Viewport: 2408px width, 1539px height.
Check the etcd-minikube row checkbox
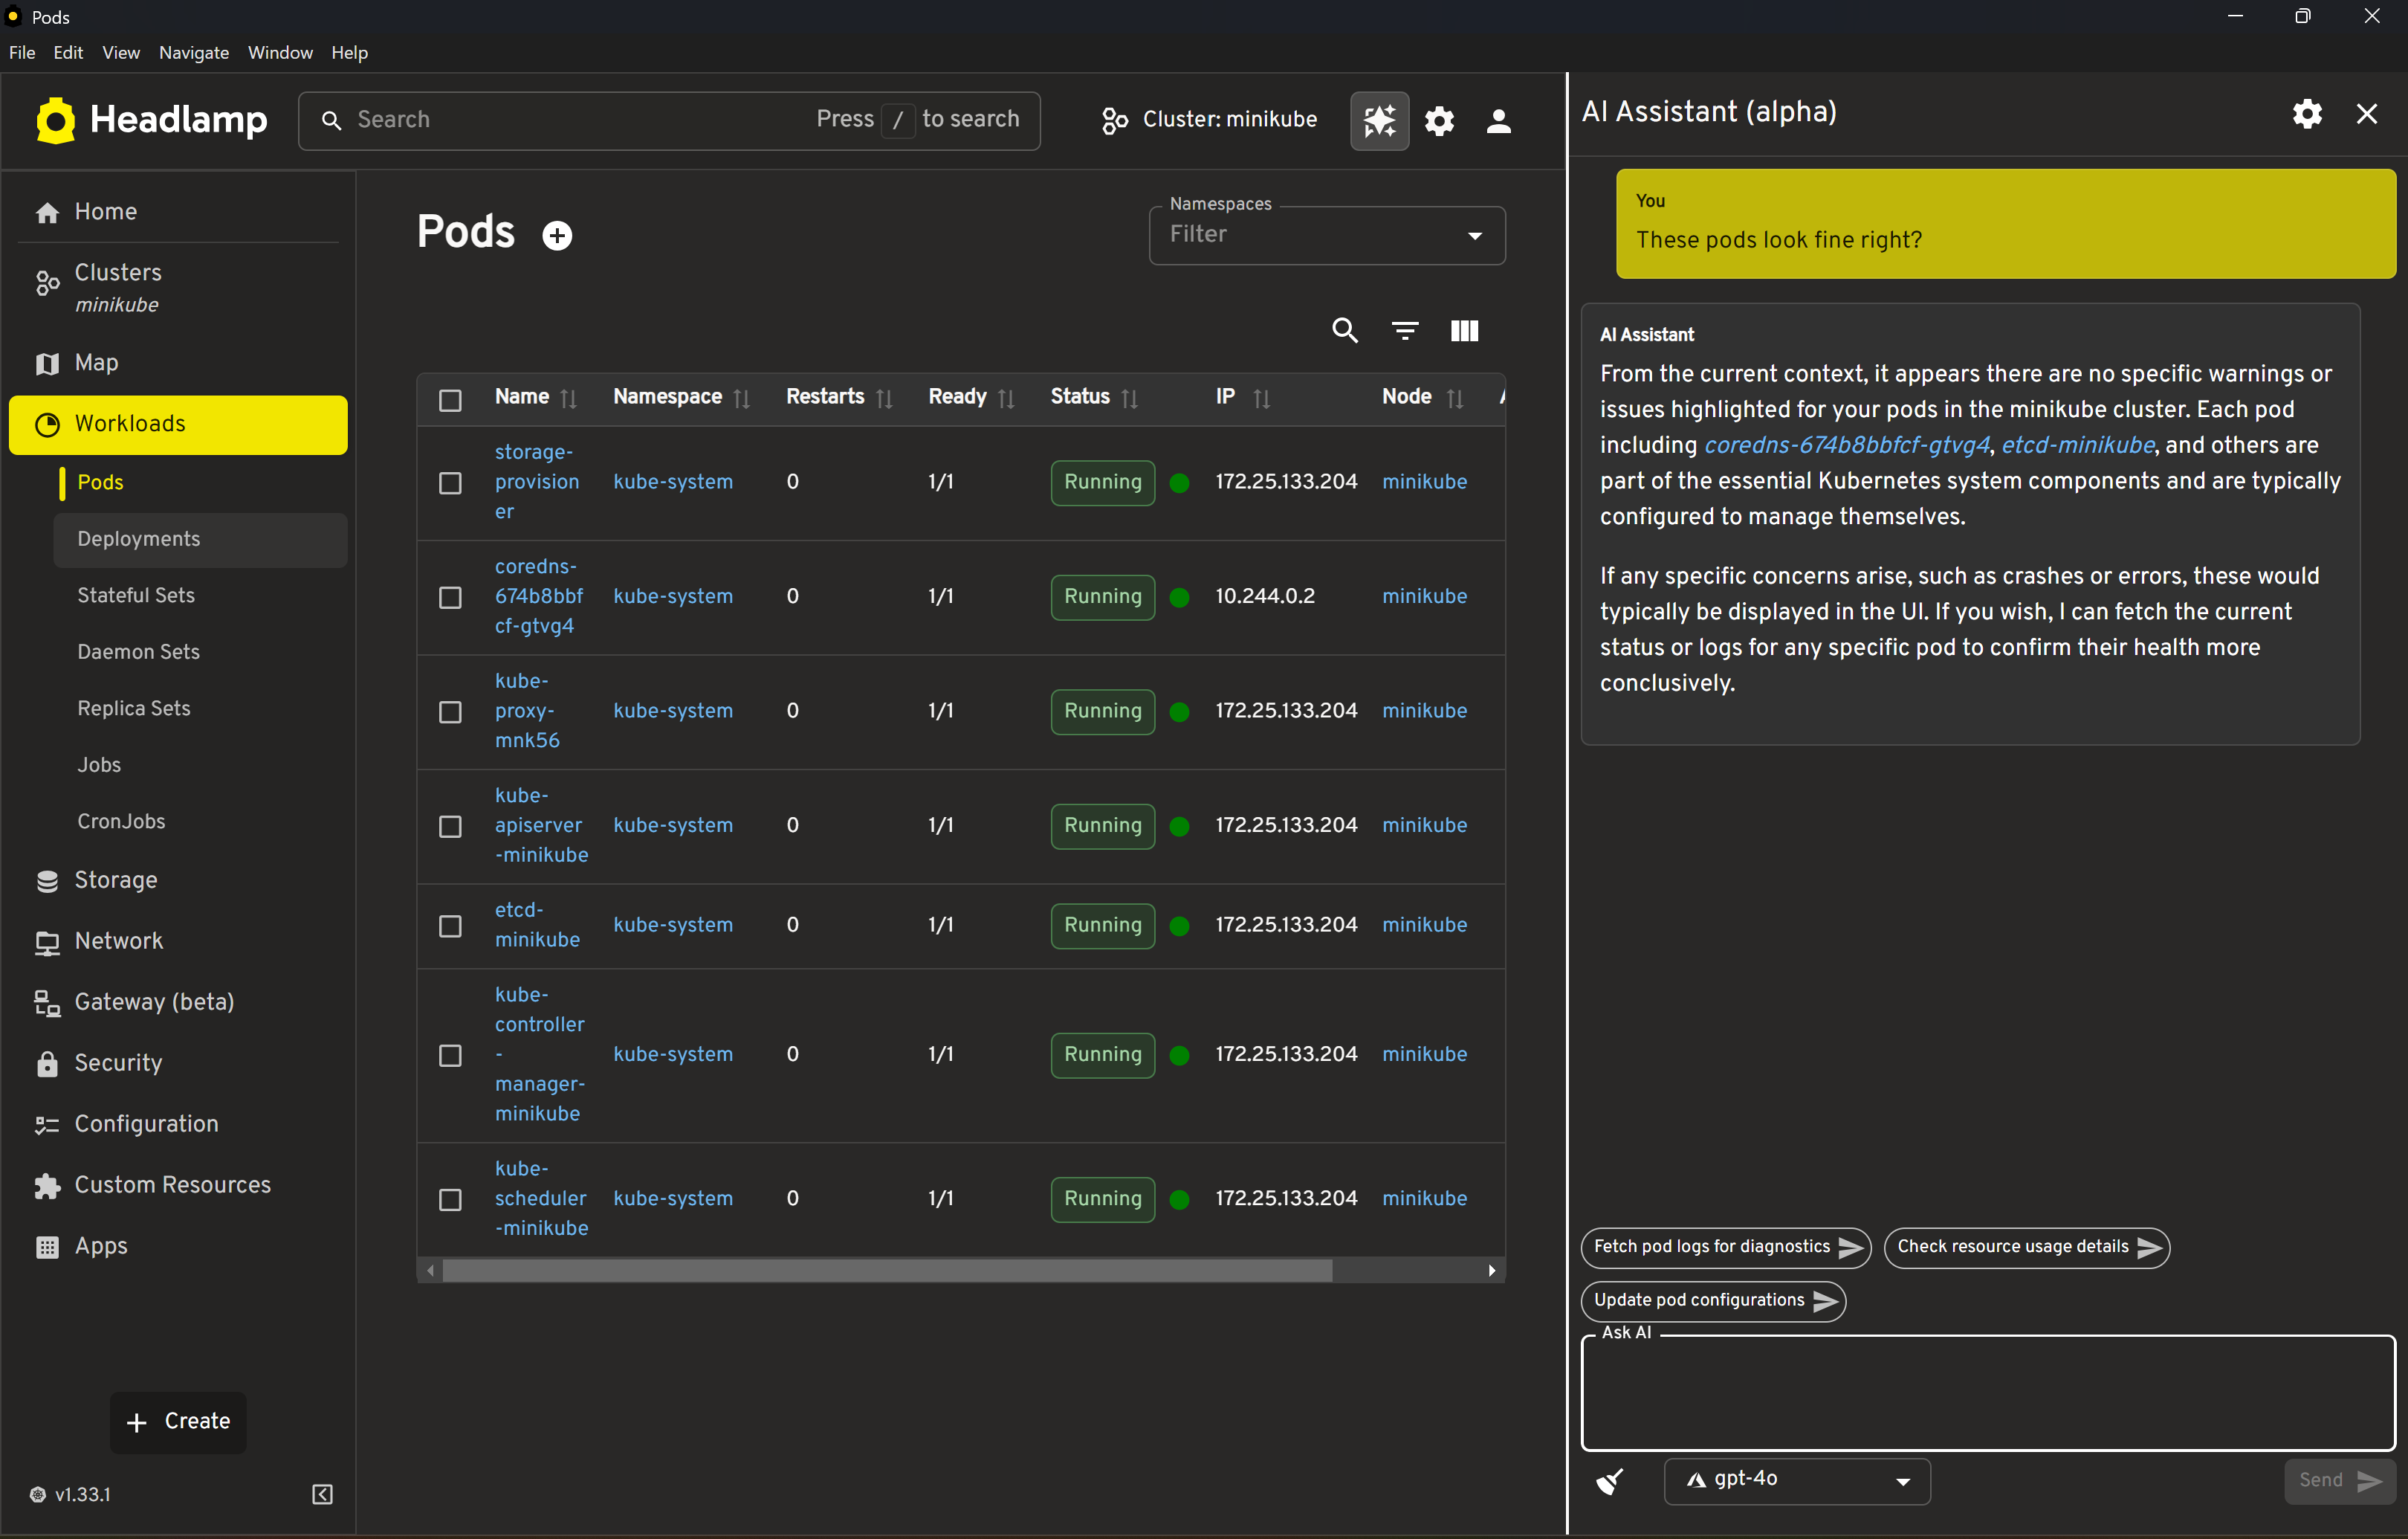pyautogui.click(x=450, y=926)
